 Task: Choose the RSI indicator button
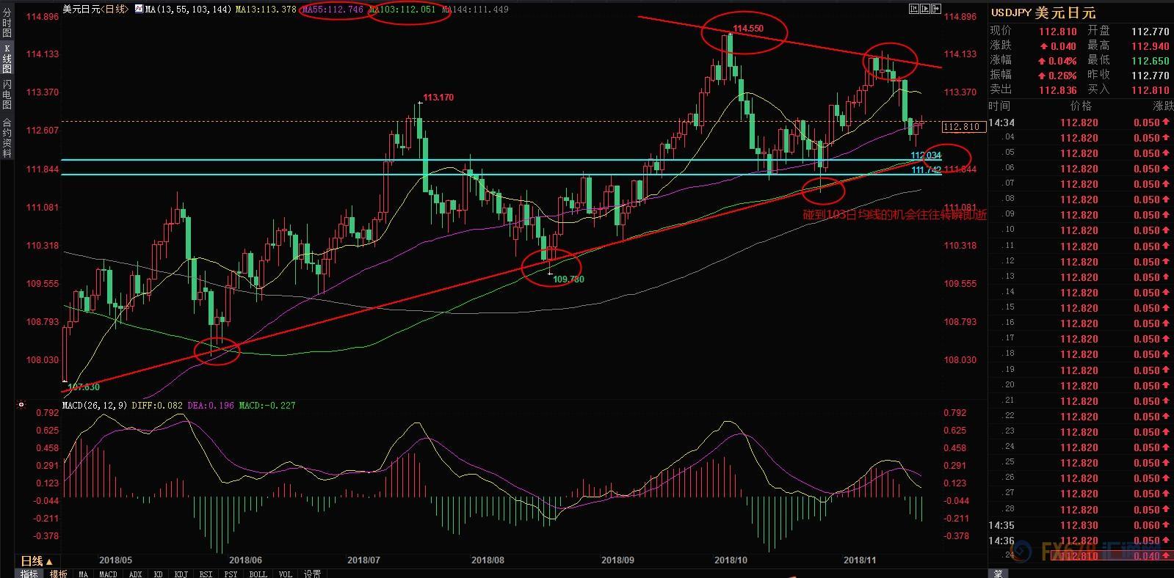point(206,574)
